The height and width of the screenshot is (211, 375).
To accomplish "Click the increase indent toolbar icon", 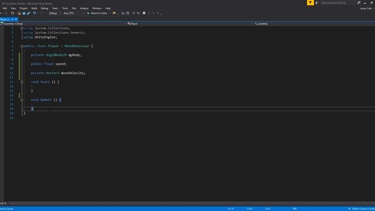I will 138,13.
